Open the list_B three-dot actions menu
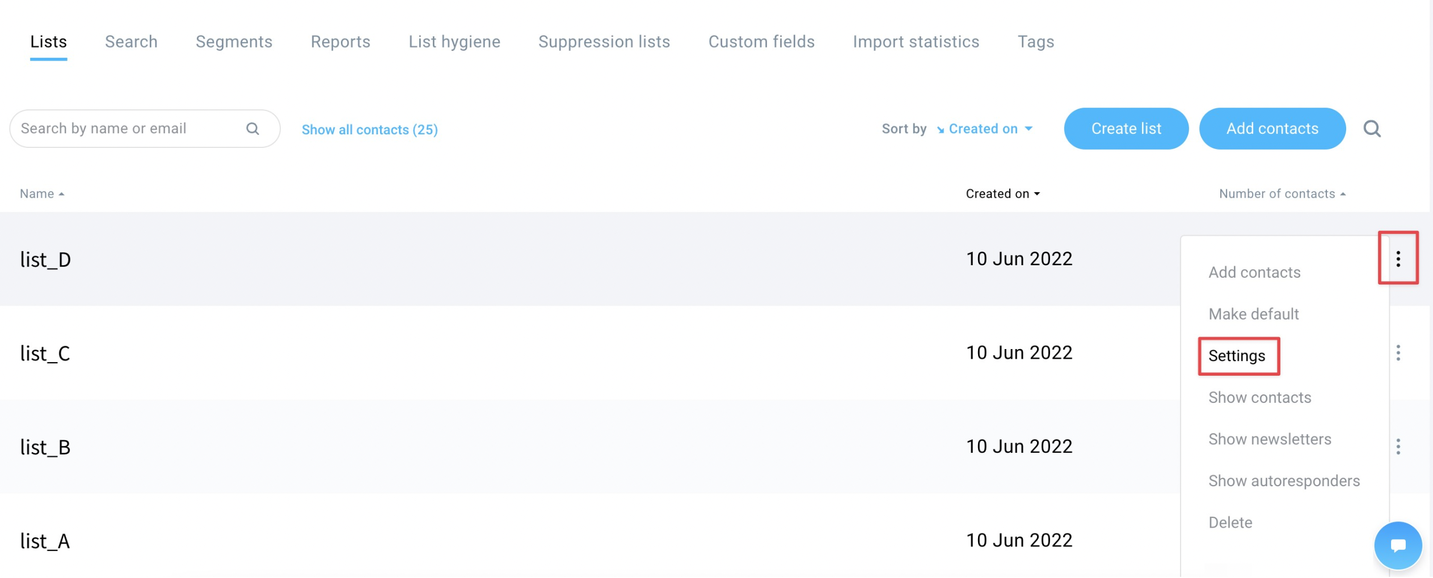The height and width of the screenshot is (578, 1433). (x=1398, y=447)
